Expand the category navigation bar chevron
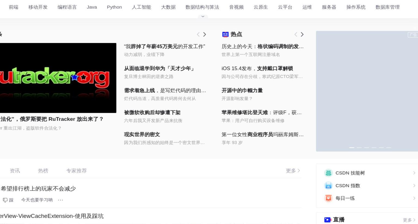The image size is (418, 224). pos(203,17)
